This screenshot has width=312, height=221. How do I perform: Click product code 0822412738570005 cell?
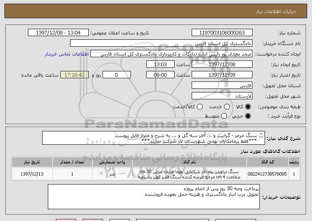(x=267, y=174)
